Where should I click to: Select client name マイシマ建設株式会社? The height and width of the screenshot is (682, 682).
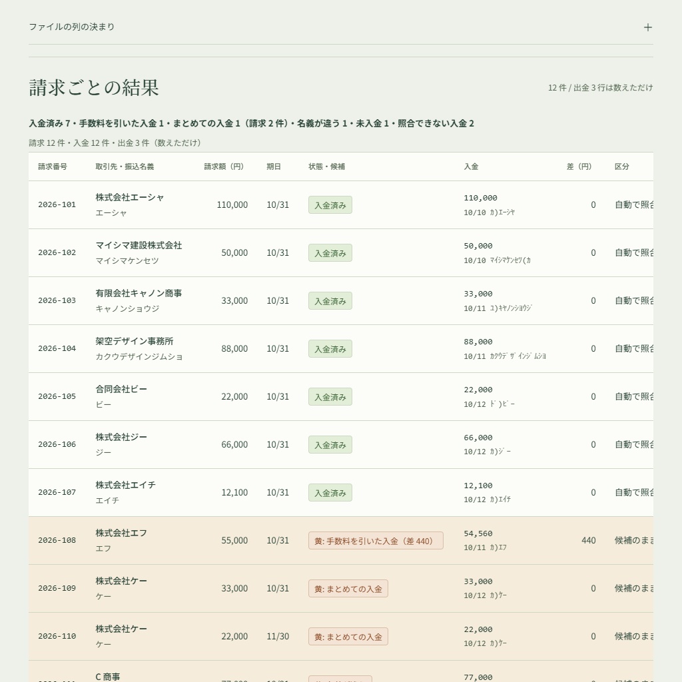click(139, 245)
